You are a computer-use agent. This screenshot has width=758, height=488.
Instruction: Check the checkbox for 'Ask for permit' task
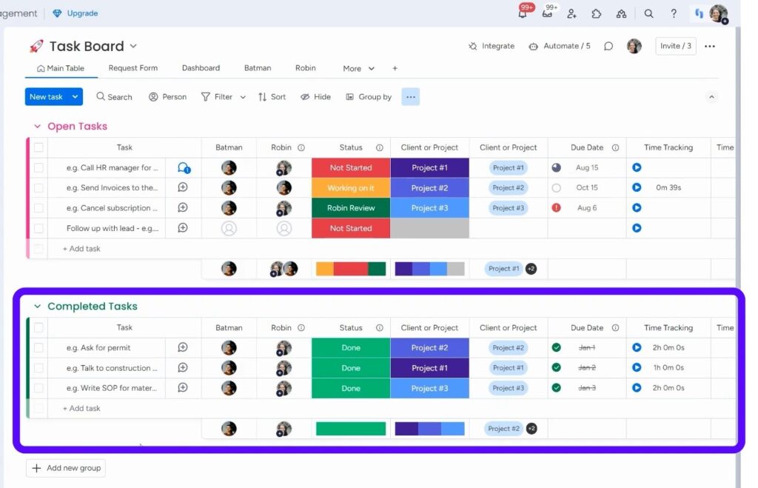click(x=38, y=347)
